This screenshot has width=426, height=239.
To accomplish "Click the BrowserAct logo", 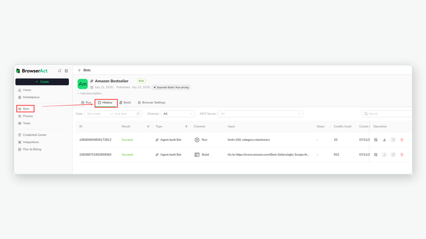I will click(x=32, y=71).
